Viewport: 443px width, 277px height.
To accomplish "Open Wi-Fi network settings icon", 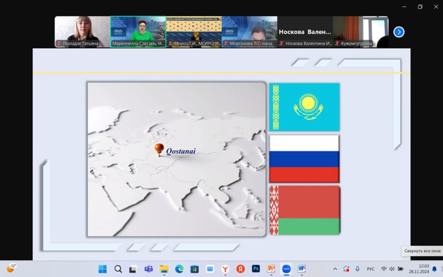I will tap(384, 269).
